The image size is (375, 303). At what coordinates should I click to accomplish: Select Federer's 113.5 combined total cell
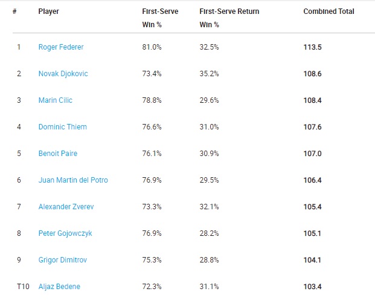pyautogui.click(x=313, y=47)
